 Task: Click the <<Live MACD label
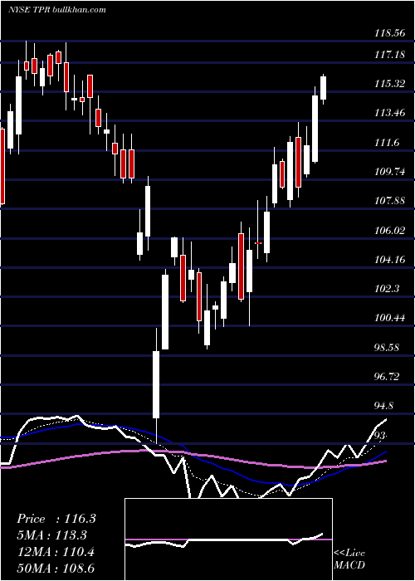tap(349, 559)
